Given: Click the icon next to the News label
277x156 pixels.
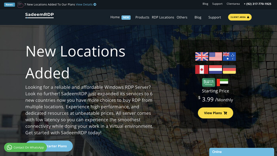Looking at the screenshot, I should click(x=20, y=5).
